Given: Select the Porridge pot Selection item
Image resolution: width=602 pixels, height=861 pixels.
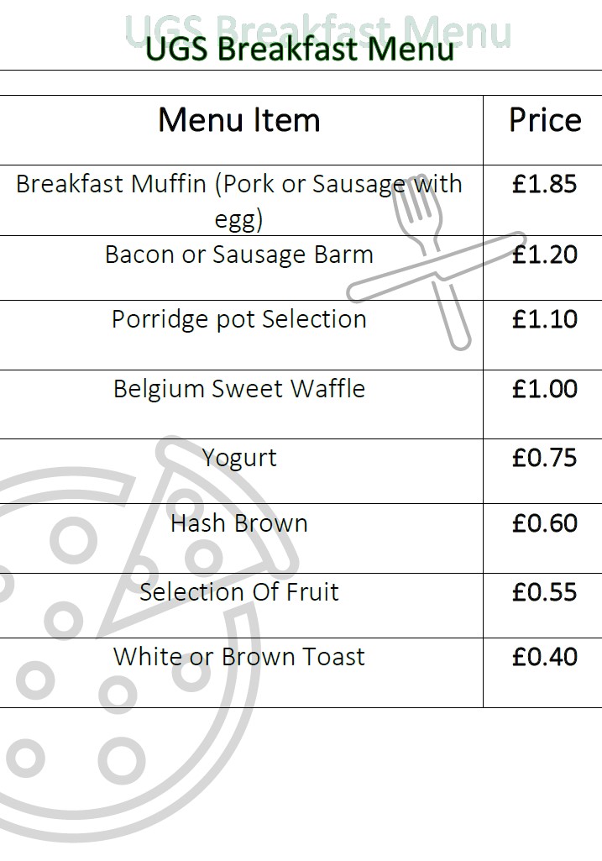Looking at the screenshot, I should point(239,319).
